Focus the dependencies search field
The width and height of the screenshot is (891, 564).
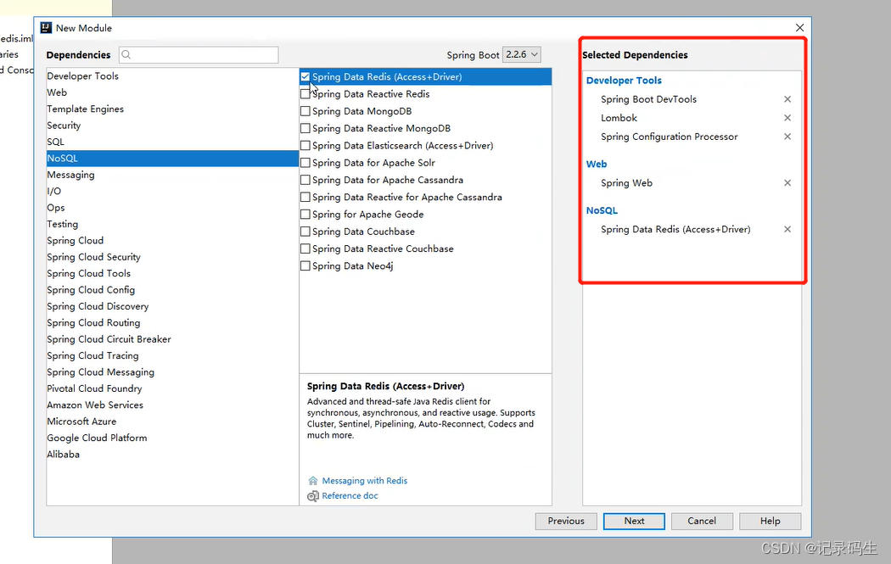pyautogui.click(x=199, y=55)
